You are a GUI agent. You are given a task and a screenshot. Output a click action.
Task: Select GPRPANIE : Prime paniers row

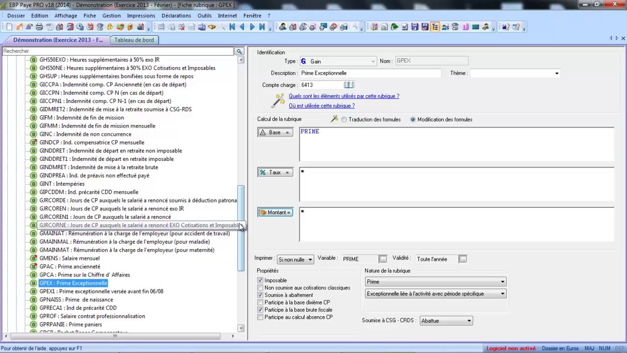click(71, 325)
